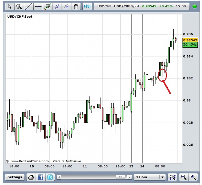
Task: Click the date 11 on time axis
Action: pos(85,166)
